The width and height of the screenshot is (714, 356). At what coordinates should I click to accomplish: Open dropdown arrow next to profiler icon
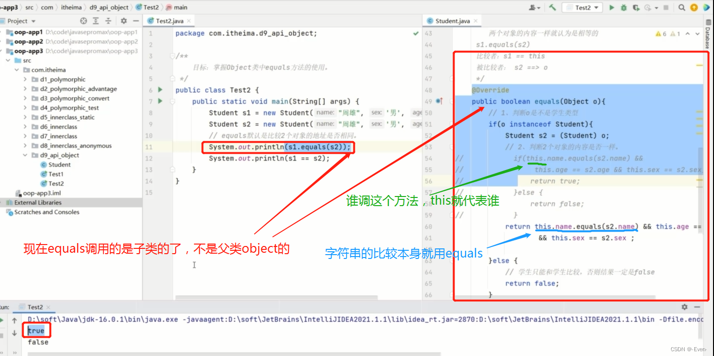coord(655,8)
